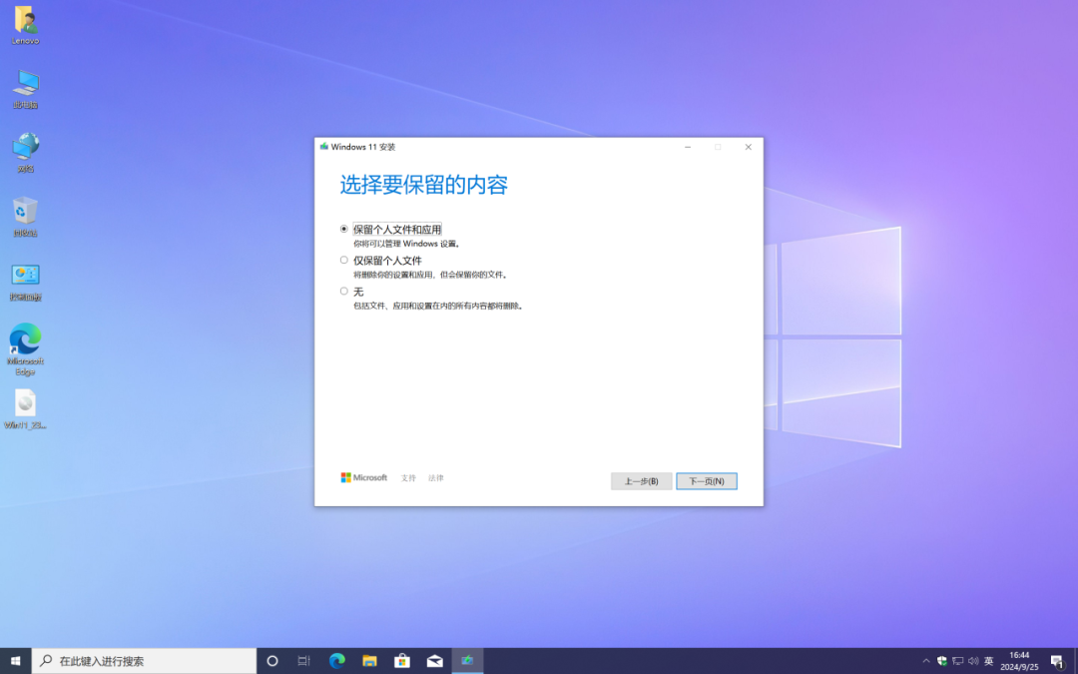Screen dimensions: 1078x674
Task: Select 回收站 desktop icon
Action: pyautogui.click(x=25, y=217)
